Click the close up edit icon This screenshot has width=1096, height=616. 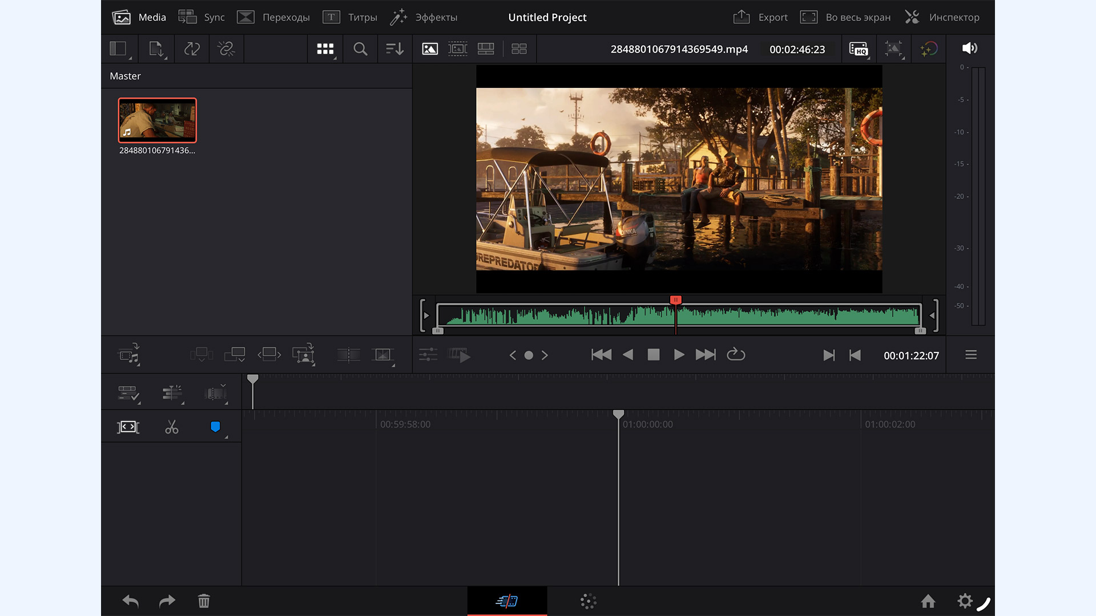pos(304,355)
